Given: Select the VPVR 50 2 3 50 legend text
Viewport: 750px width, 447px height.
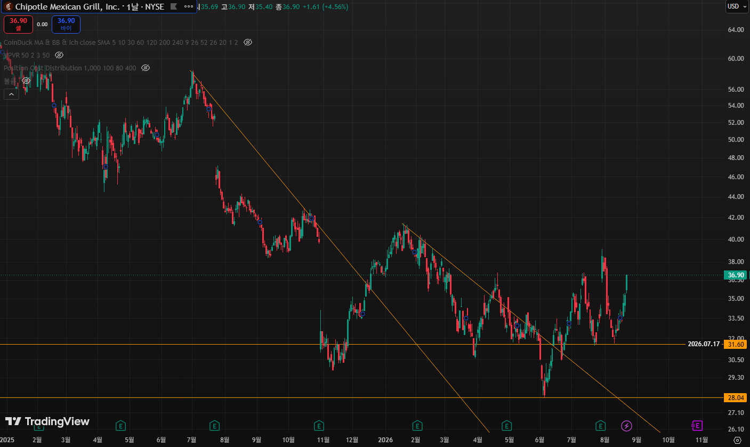Looking at the screenshot, I should click(x=27, y=55).
